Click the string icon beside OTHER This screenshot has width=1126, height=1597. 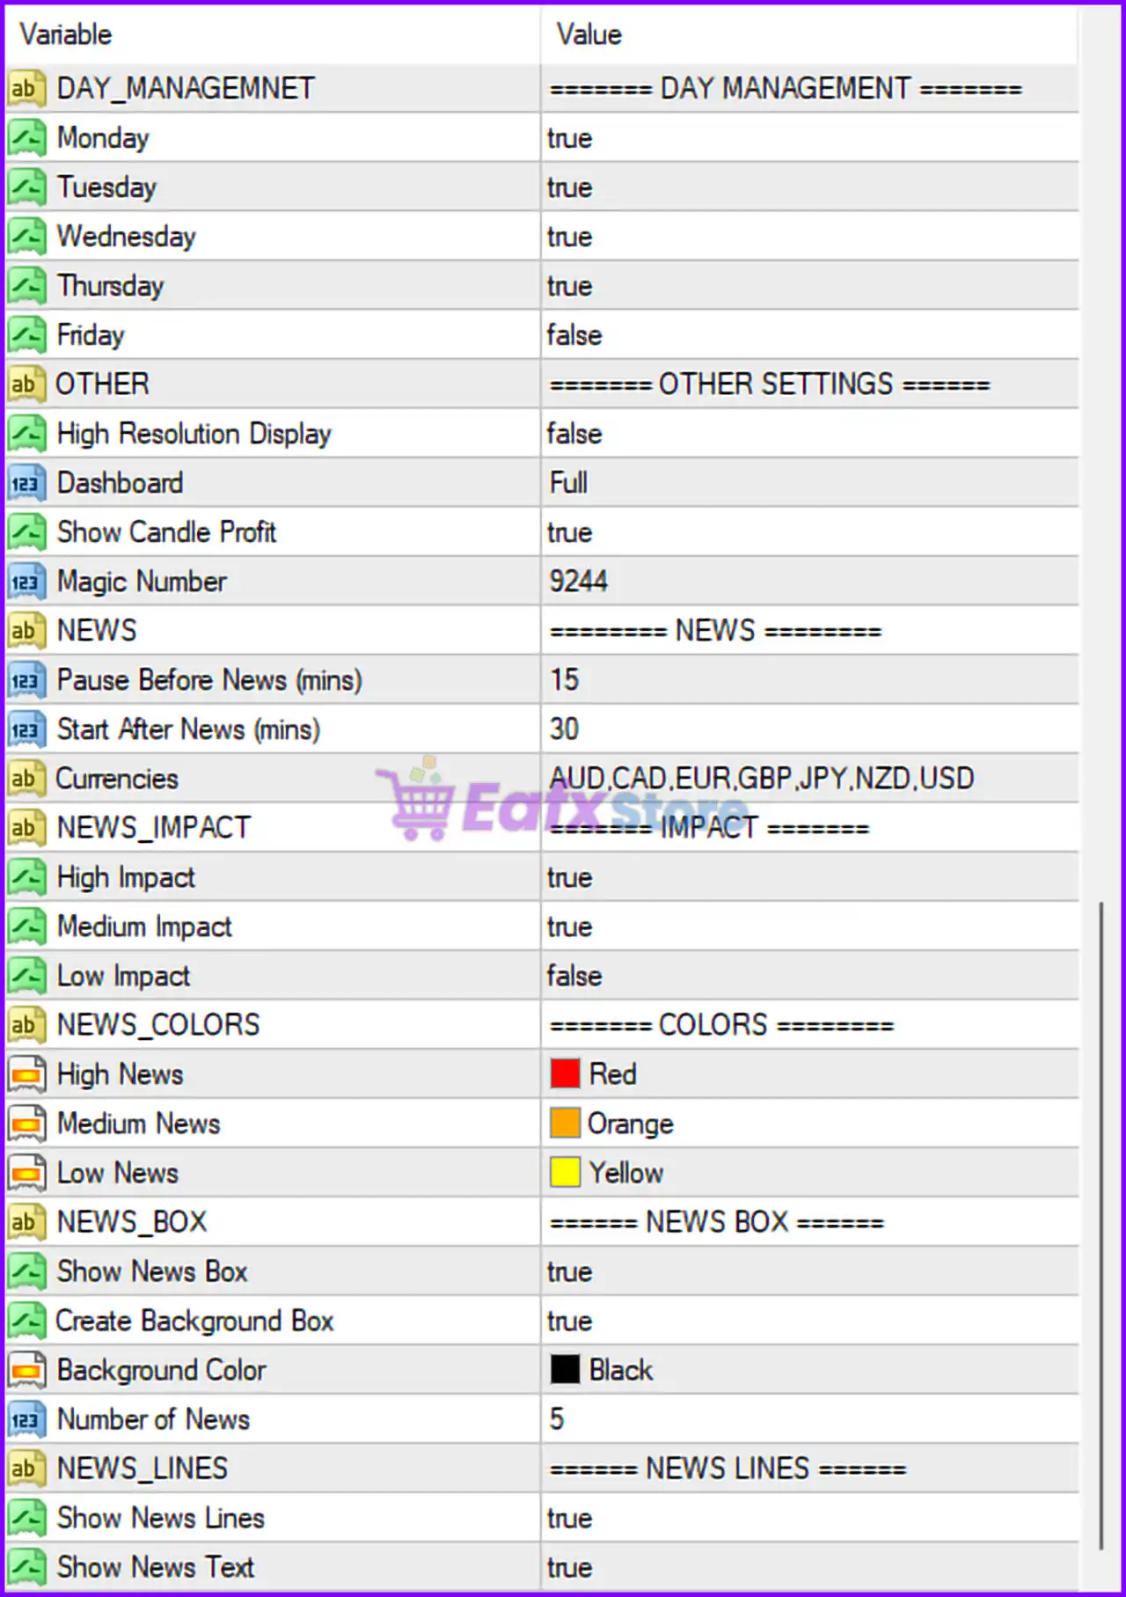point(26,384)
